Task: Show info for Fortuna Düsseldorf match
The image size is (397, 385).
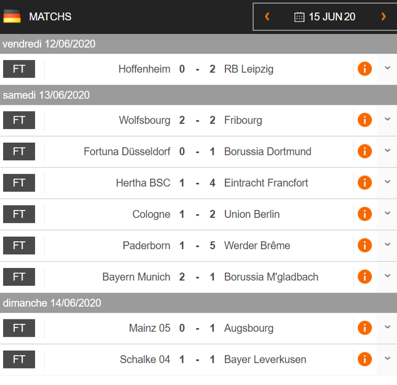Action: tap(365, 151)
